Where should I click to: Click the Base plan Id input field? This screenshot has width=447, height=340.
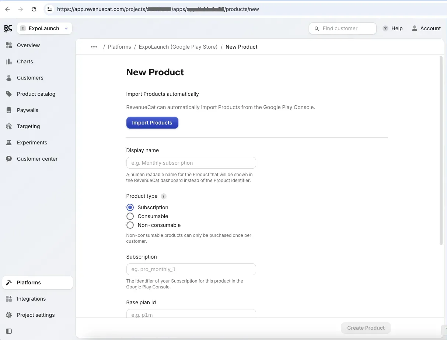[191, 313]
